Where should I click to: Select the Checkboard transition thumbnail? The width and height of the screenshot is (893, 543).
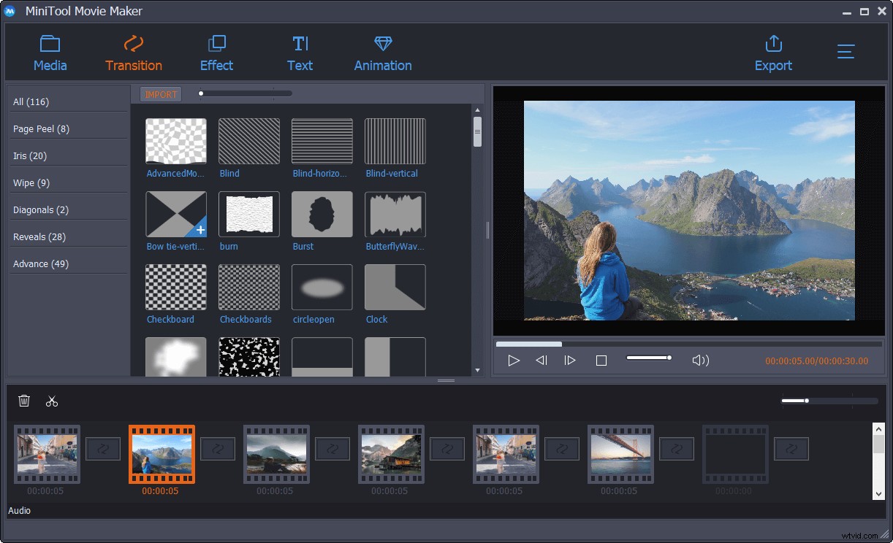[175, 287]
